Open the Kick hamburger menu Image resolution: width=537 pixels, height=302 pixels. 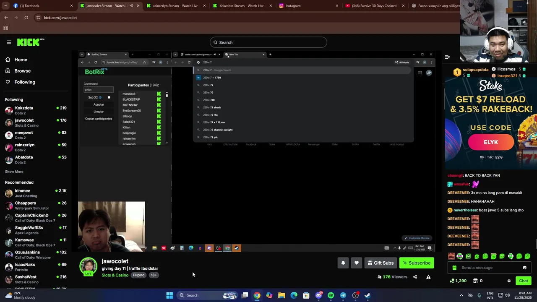click(9, 42)
